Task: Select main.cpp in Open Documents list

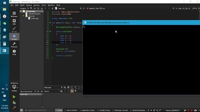Action: (x=31, y=94)
